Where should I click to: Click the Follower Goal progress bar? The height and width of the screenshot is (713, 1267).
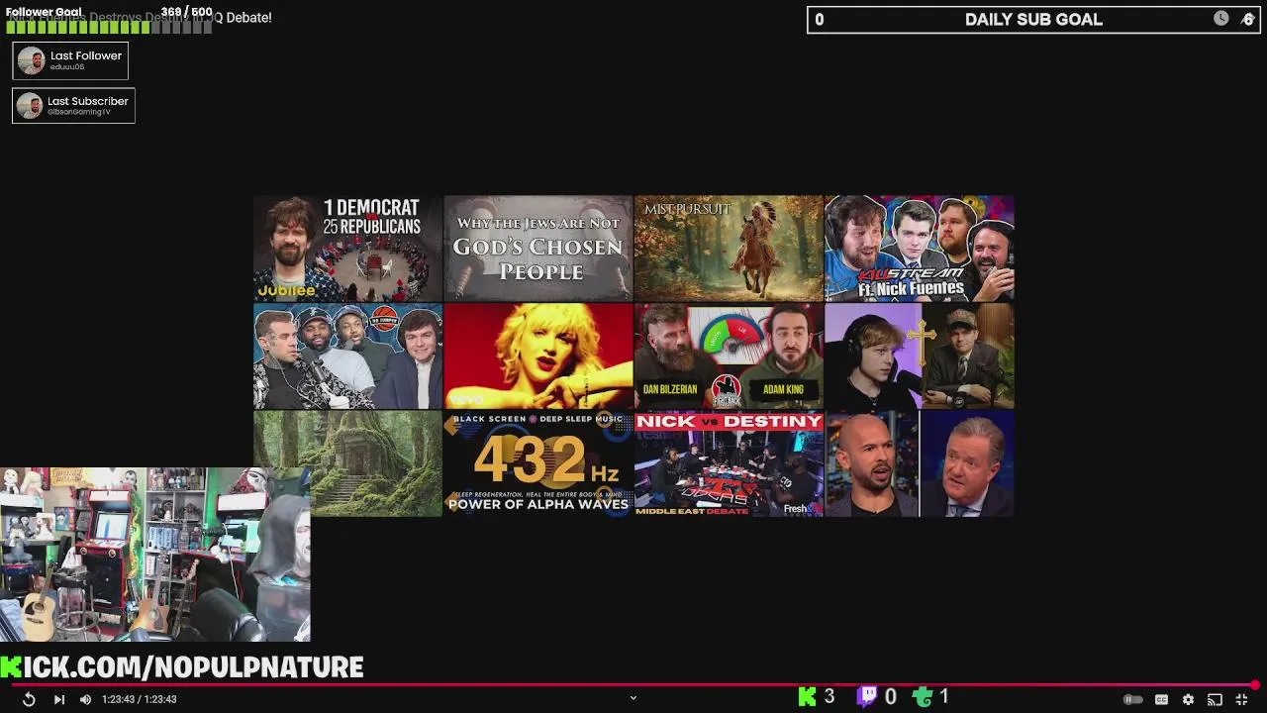109,27
